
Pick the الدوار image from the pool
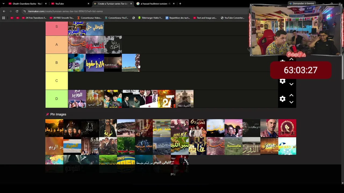(251, 146)
